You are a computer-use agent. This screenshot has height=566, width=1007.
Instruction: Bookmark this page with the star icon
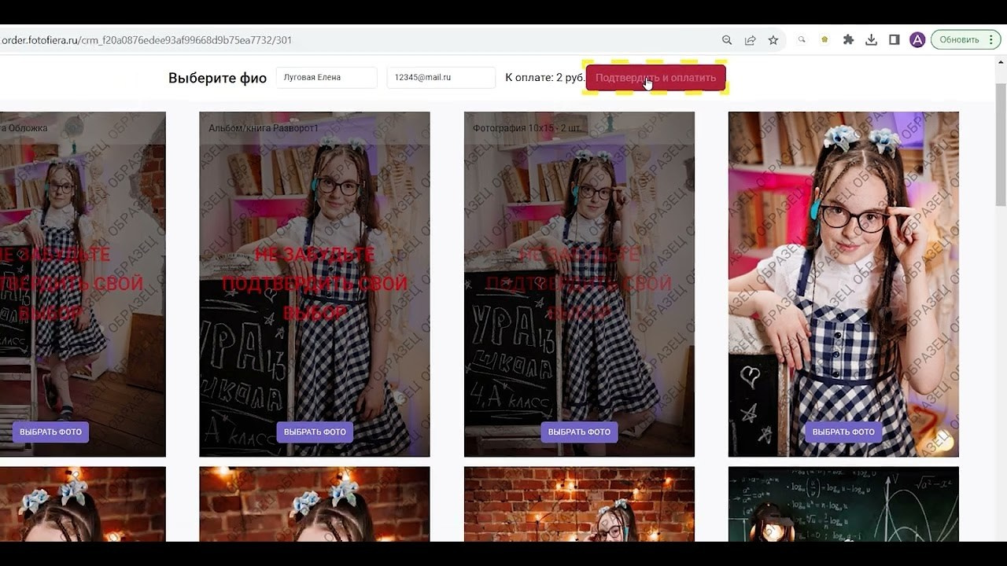click(773, 40)
